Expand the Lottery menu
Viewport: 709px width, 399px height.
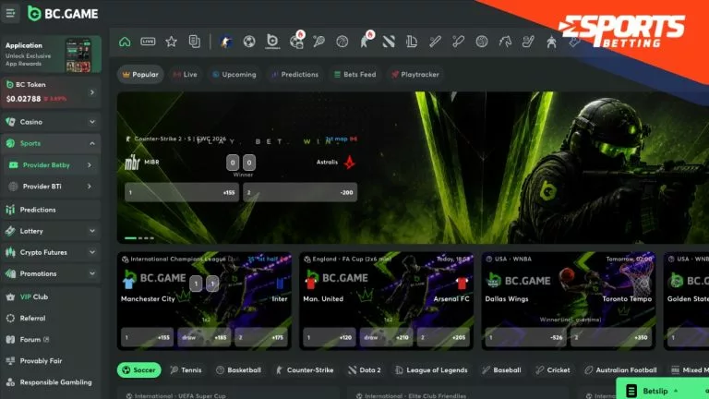click(x=92, y=231)
